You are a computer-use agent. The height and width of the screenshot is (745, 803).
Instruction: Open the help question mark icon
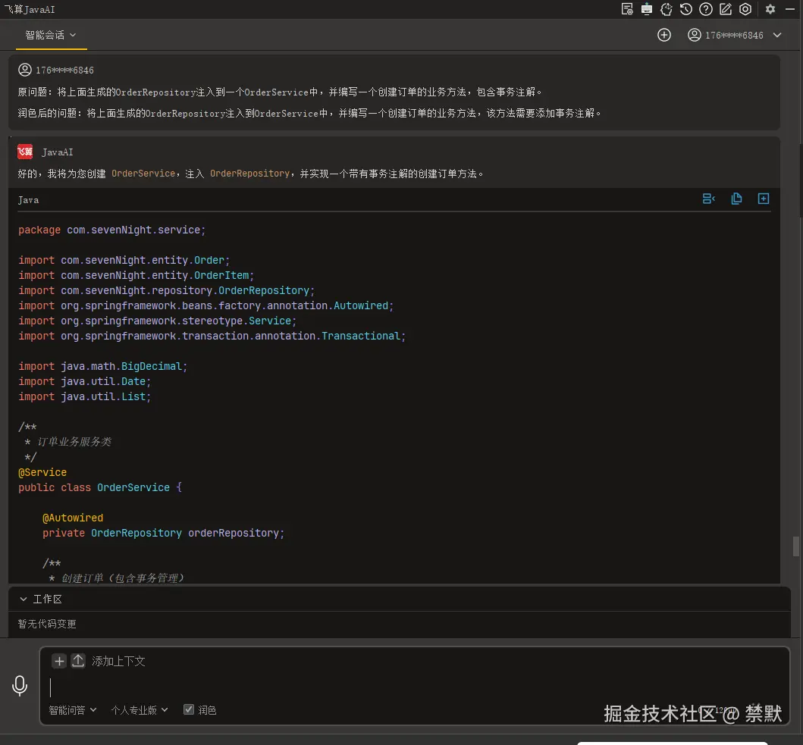(x=706, y=9)
